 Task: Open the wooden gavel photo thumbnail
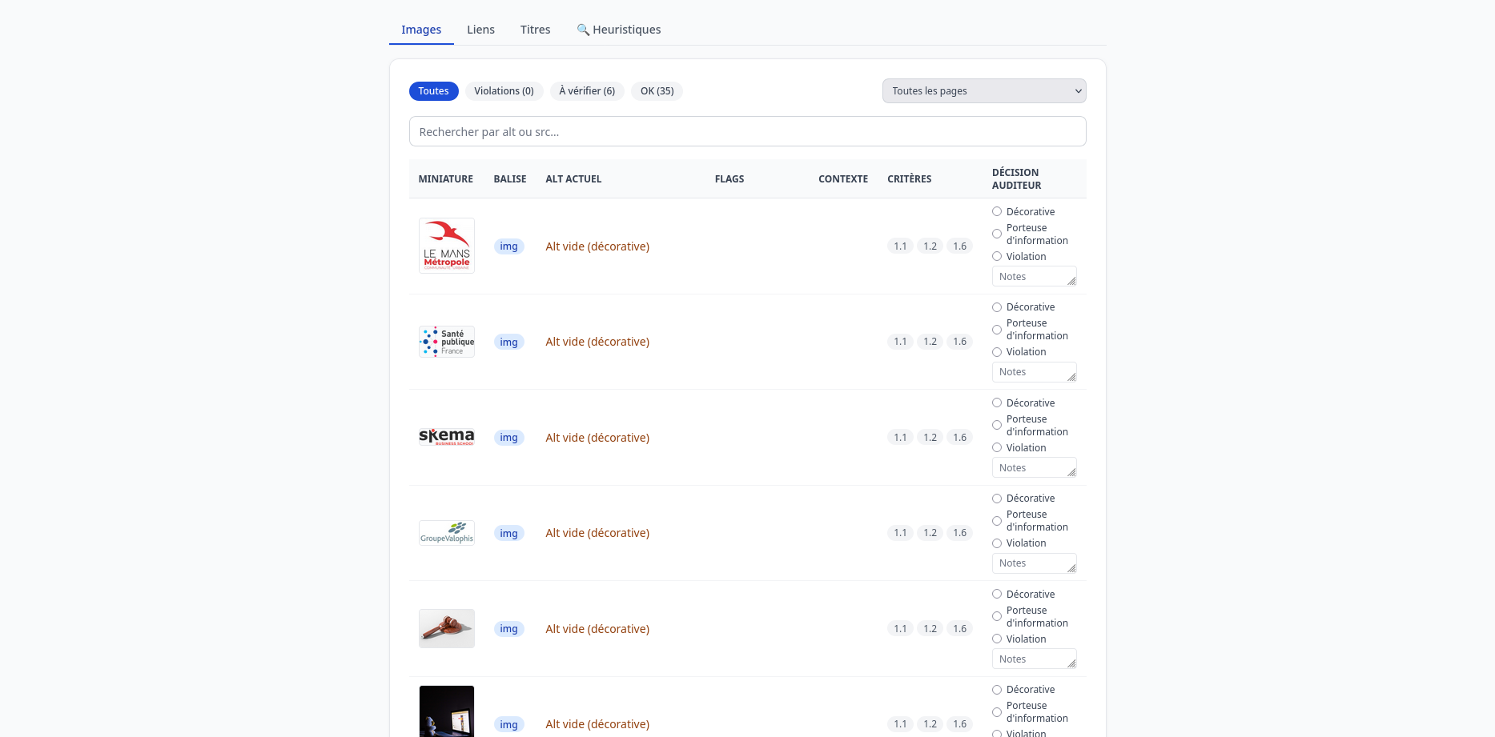[447, 628]
